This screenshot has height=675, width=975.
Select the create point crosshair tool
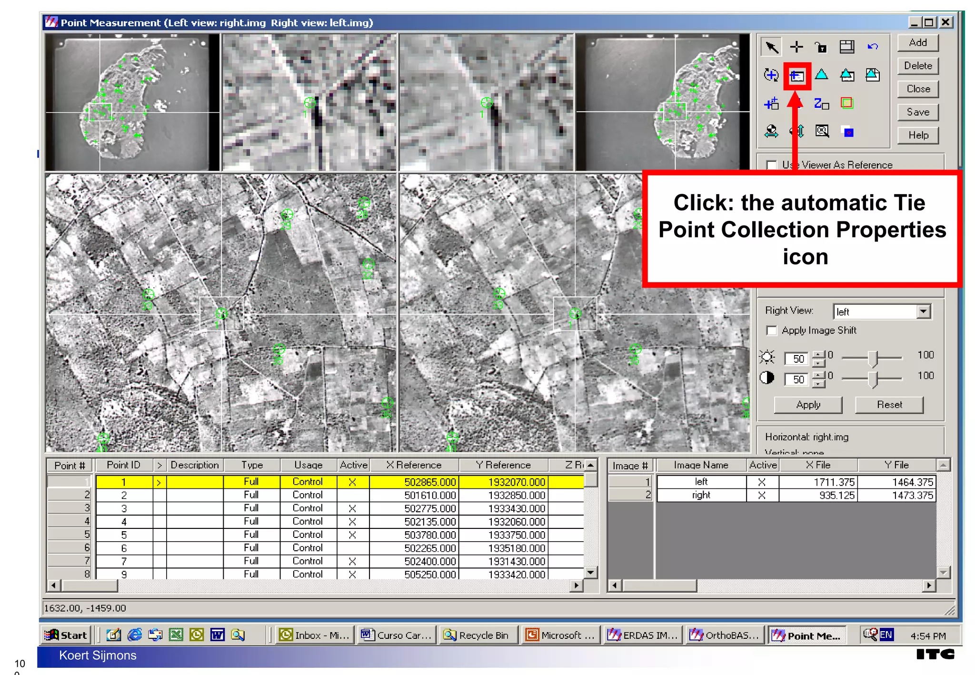(796, 47)
